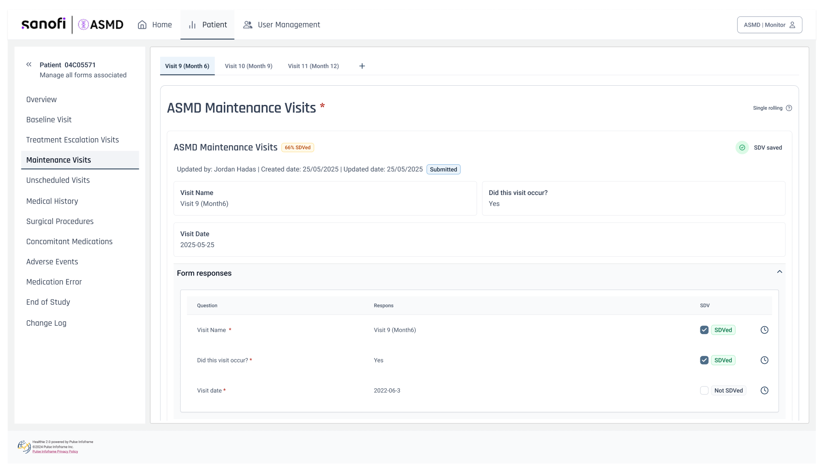Check SDV checkbox for Visit date
This screenshot has width=824, height=470.
point(704,390)
